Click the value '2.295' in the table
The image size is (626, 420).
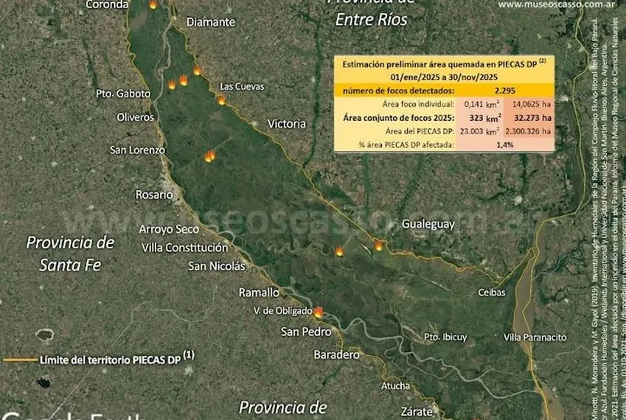coord(504,91)
